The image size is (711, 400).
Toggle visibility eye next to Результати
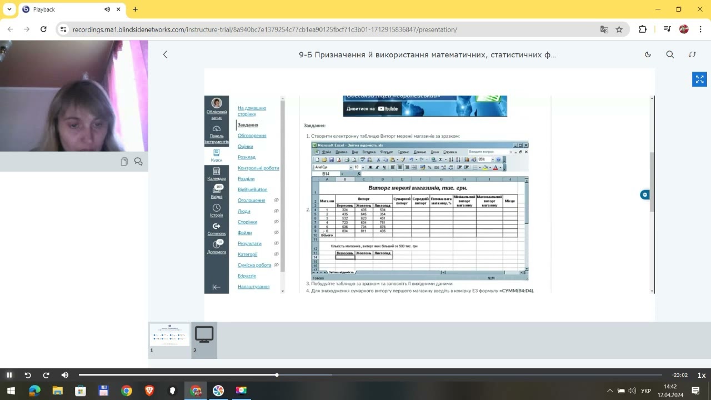(x=276, y=243)
